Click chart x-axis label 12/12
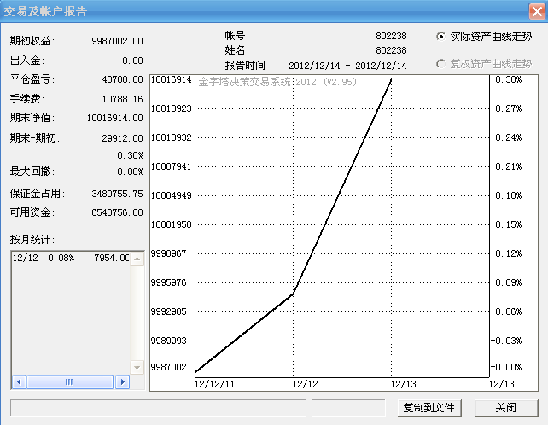Screen dimensions: 548x425 [305, 384]
